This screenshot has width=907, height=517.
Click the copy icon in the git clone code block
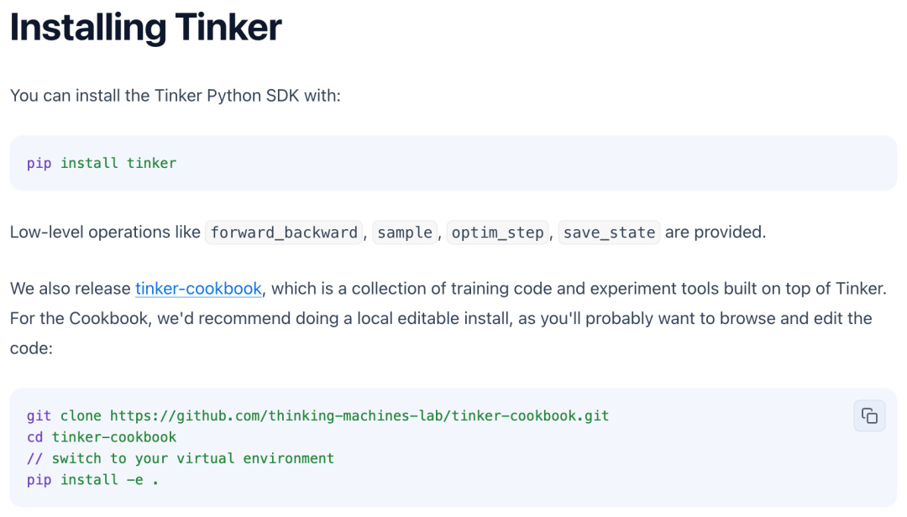pyautogui.click(x=869, y=415)
